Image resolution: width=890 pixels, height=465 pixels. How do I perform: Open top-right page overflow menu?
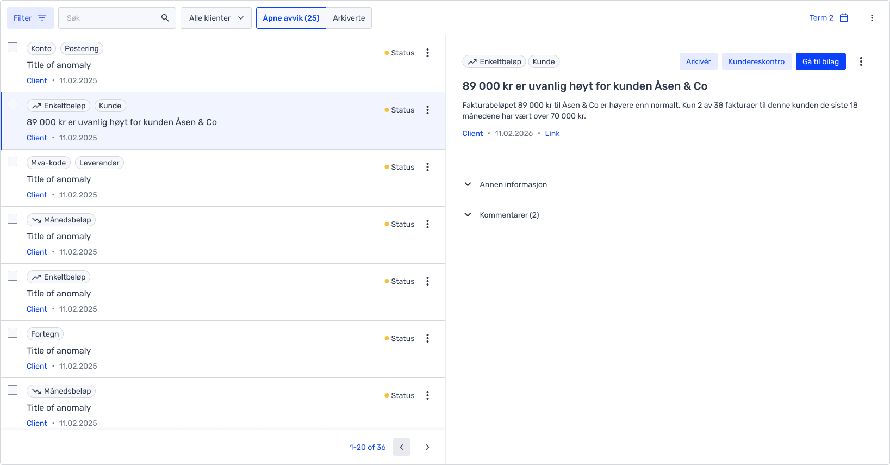(872, 18)
